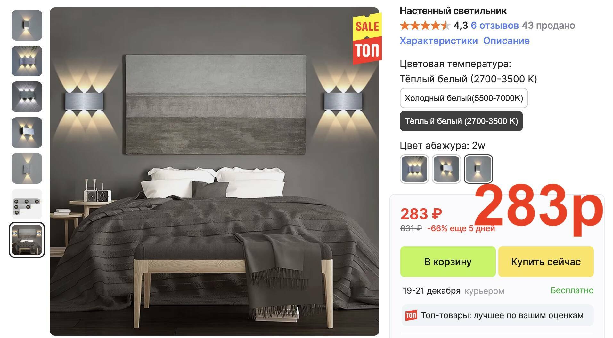Click Купить сейчас button
Screen dimensions: 613x338
(546, 262)
